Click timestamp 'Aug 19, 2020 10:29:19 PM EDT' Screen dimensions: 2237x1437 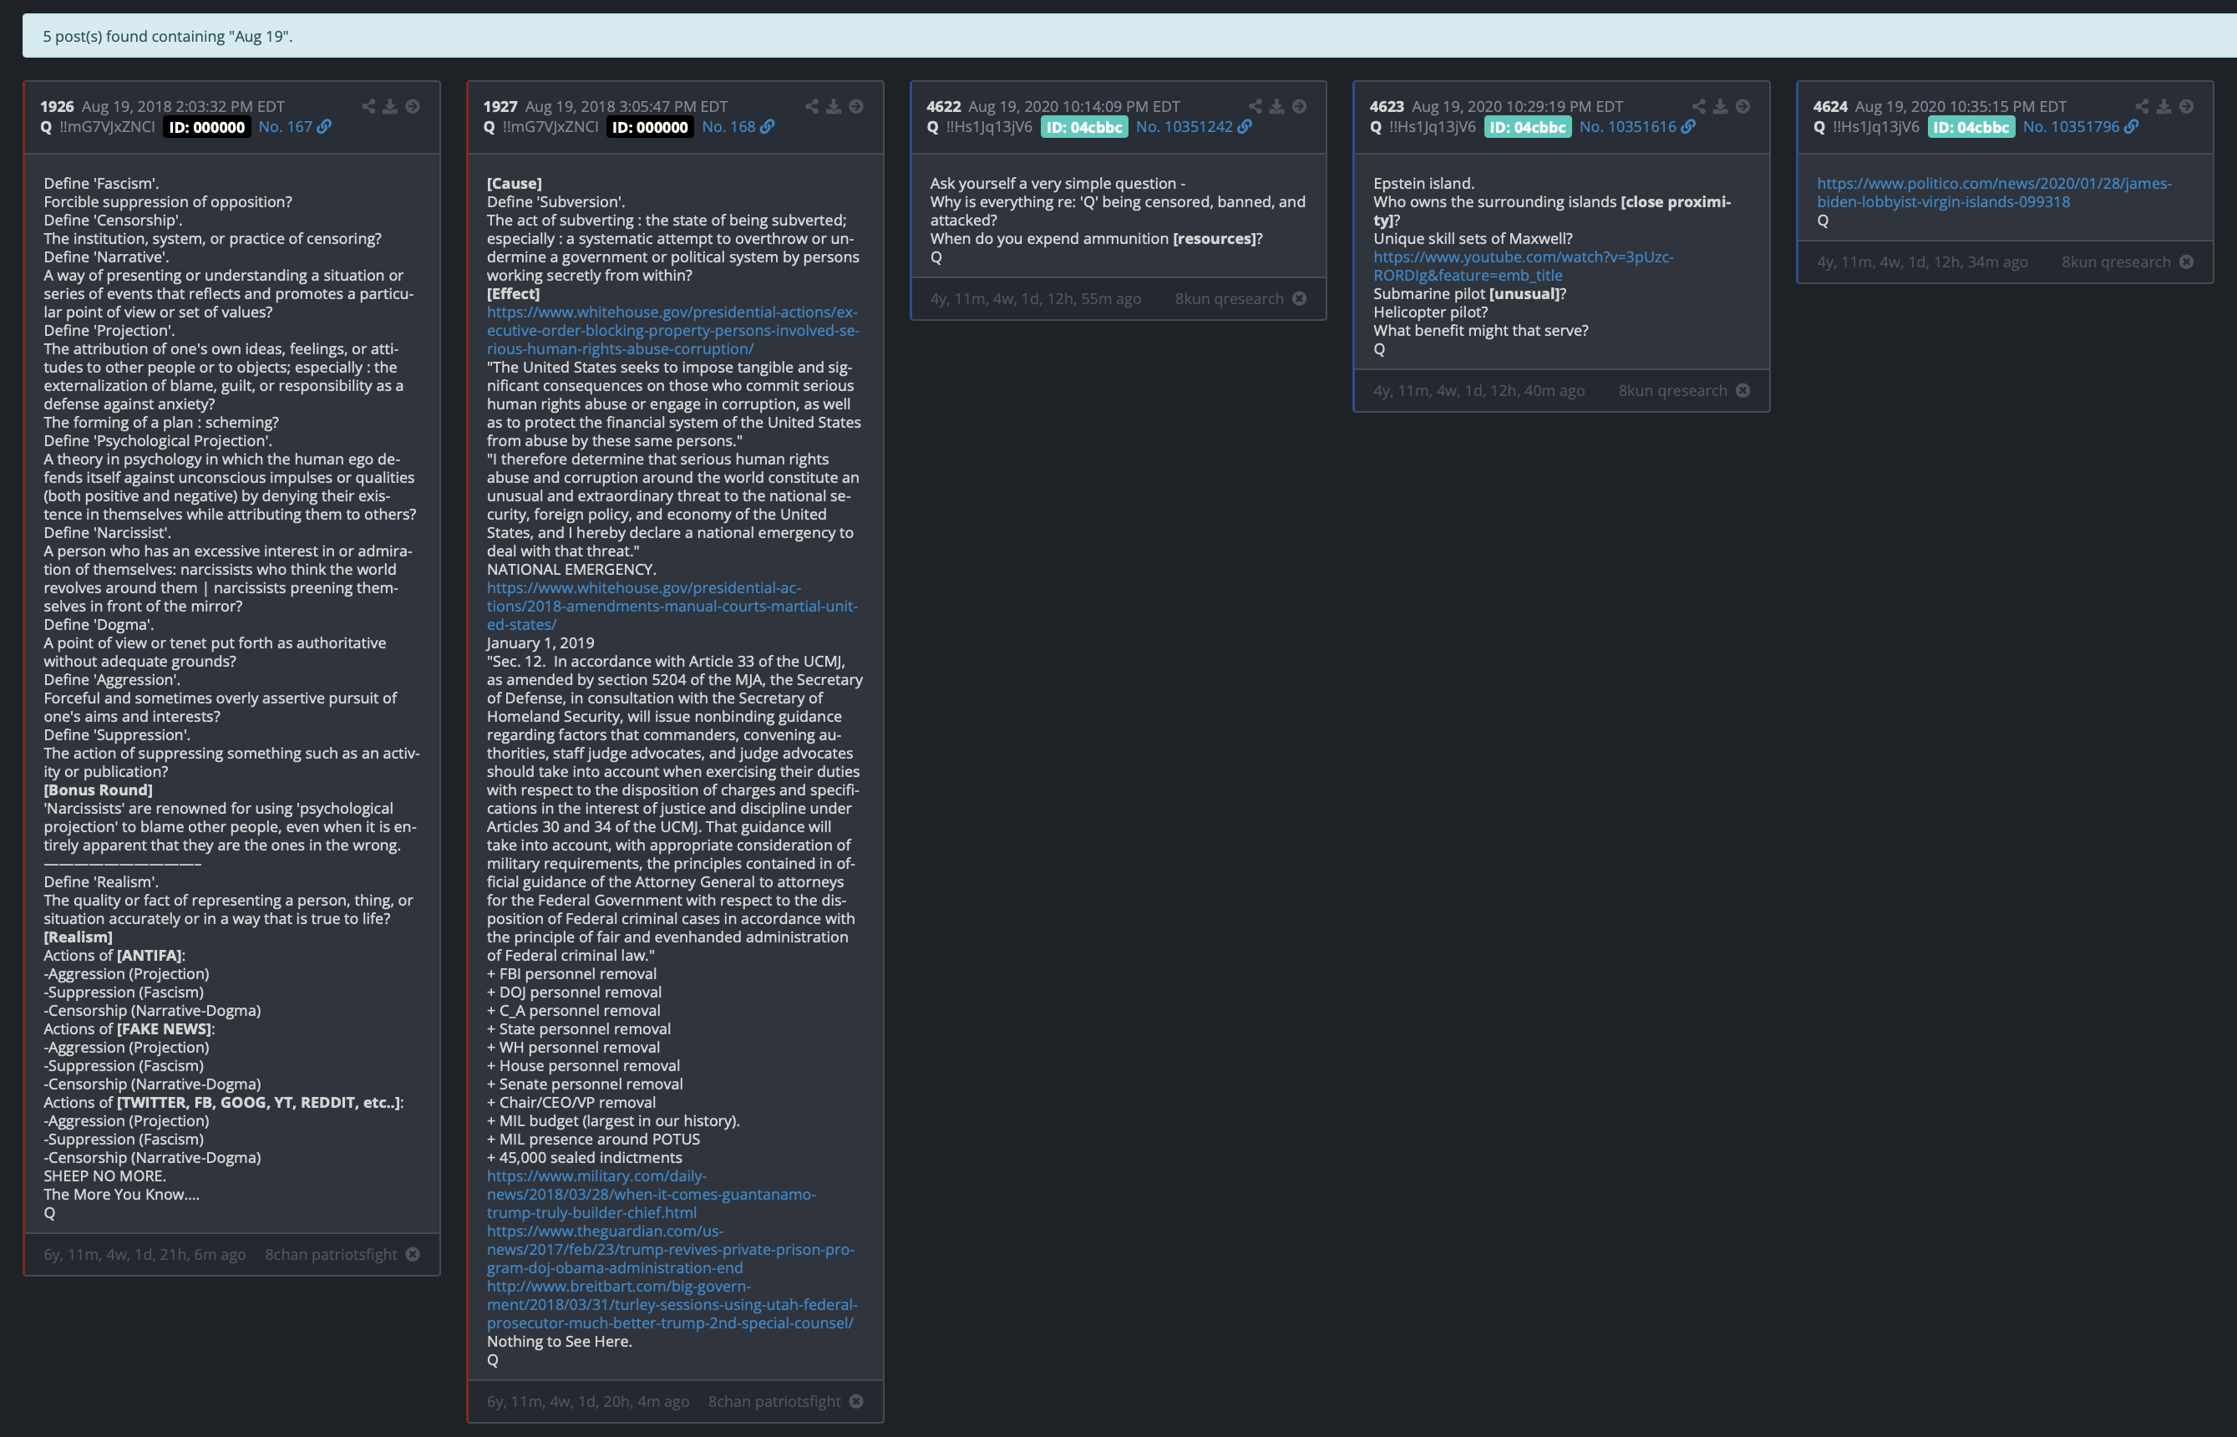click(1517, 106)
